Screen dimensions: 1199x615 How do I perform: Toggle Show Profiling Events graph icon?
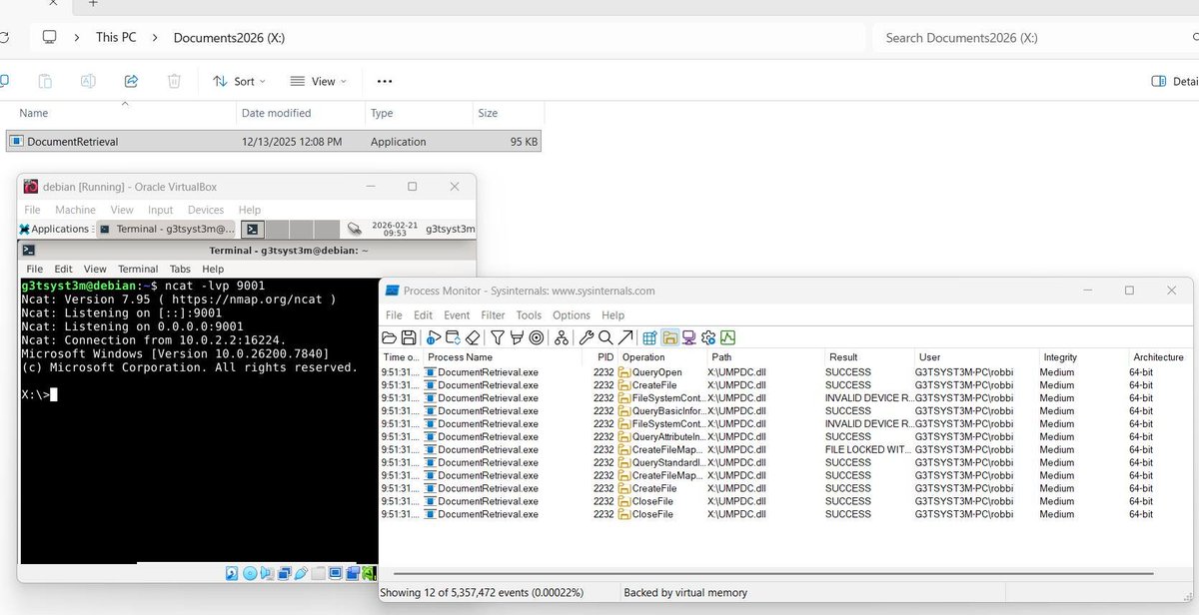[x=727, y=337]
